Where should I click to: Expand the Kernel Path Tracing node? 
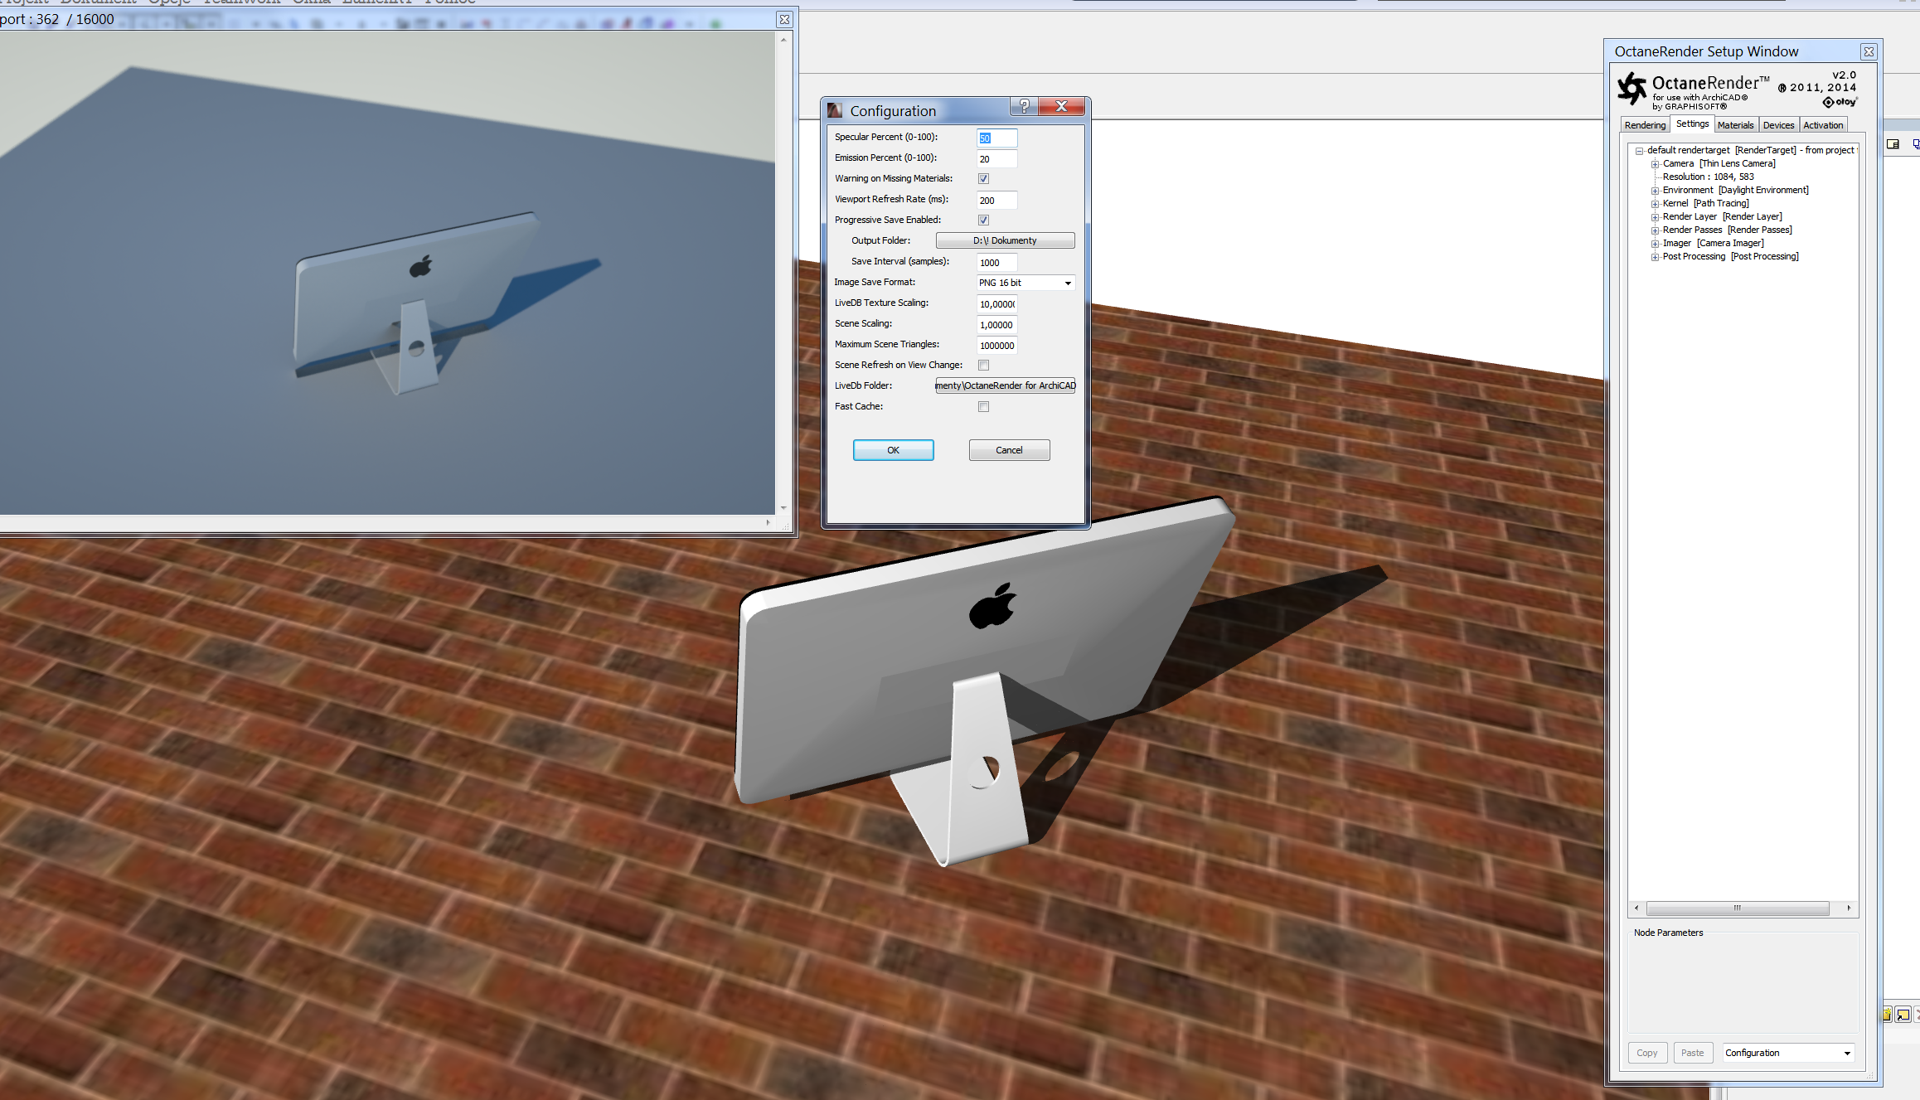(x=1655, y=204)
